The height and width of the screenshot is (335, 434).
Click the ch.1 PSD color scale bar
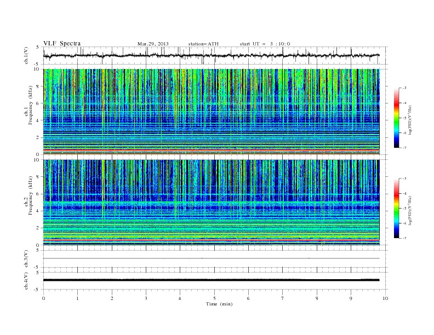pos(397,118)
